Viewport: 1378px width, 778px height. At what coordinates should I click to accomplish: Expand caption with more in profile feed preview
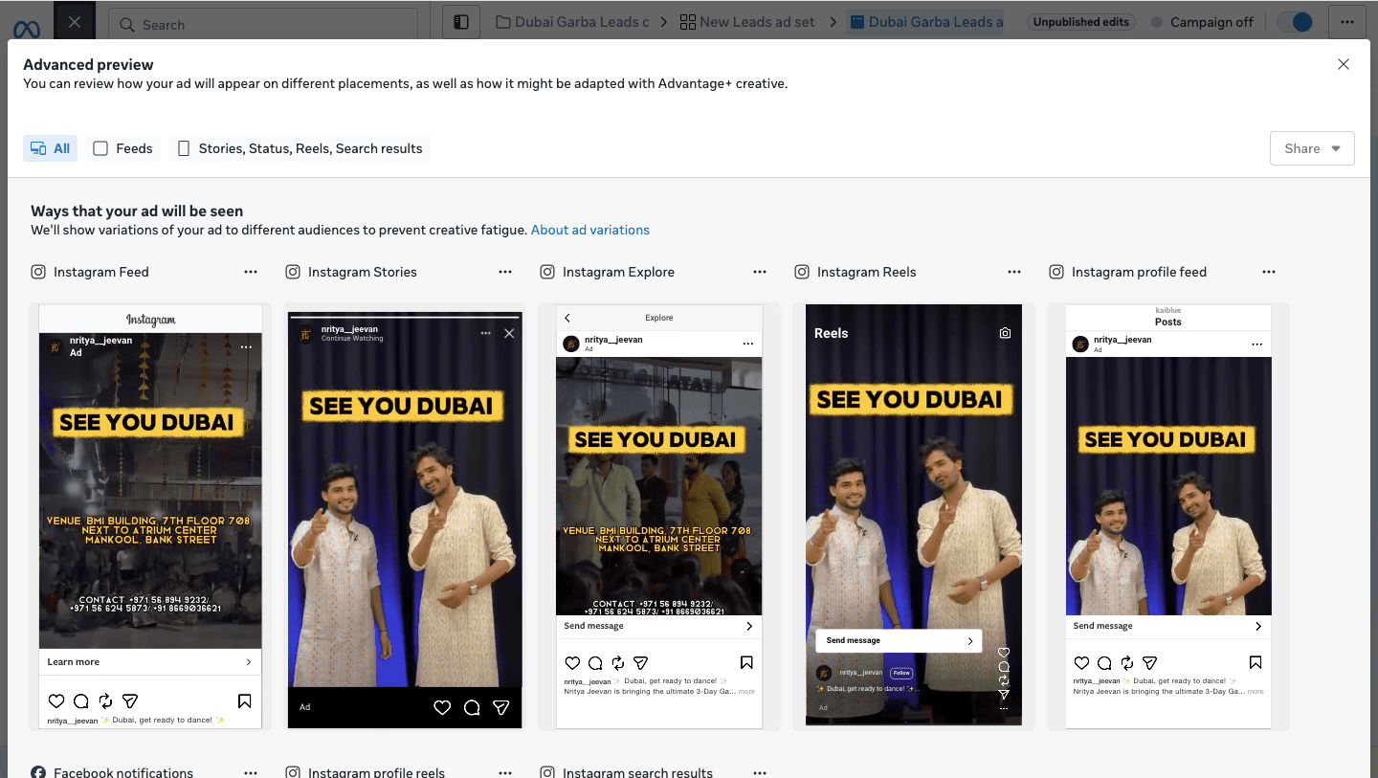click(x=1256, y=691)
